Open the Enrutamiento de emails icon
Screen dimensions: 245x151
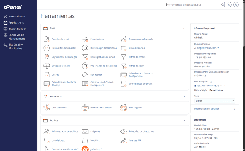(124, 39)
